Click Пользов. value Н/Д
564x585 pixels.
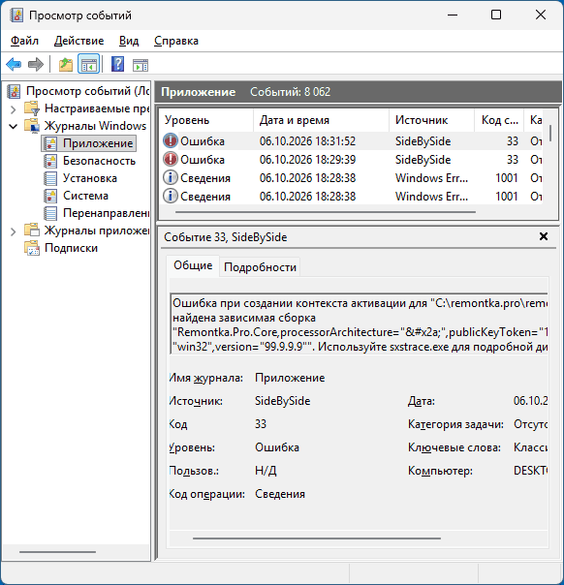click(266, 471)
